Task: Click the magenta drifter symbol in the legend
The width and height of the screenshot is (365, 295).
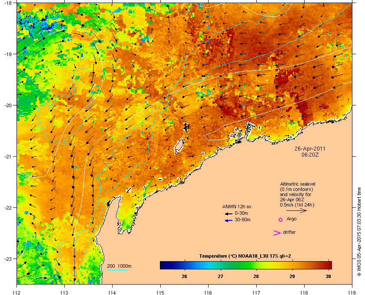Action: coord(277,233)
